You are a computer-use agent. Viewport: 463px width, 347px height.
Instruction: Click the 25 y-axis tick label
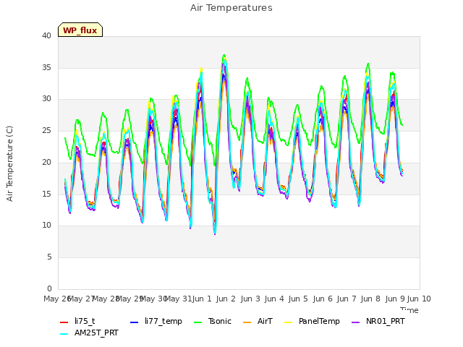coord(46,131)
